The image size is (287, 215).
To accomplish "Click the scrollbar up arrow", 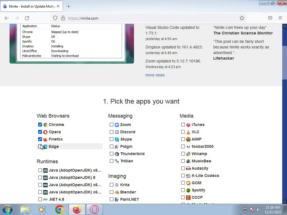I will point(284,26).
